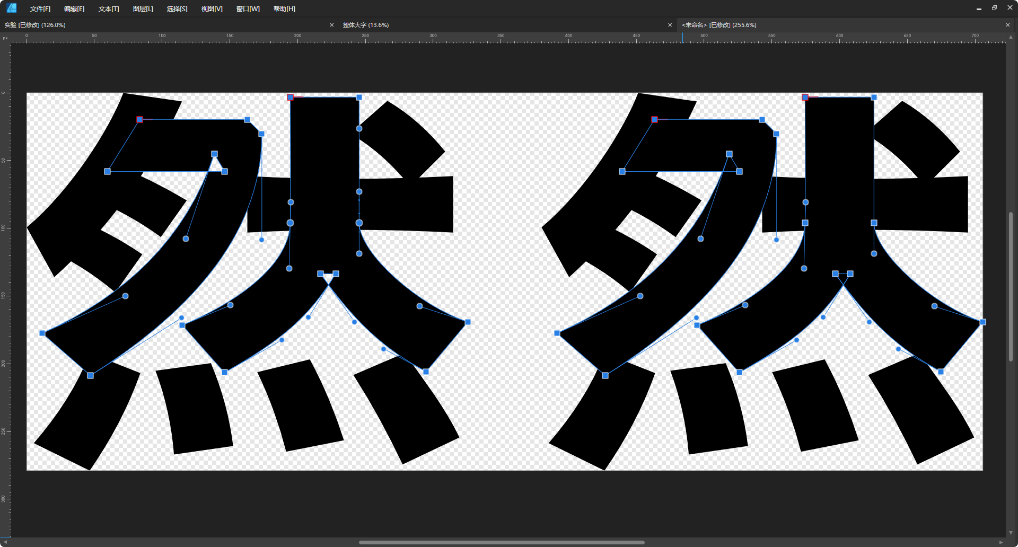Open the 图层[L] menu
Viewport: 1018px width, 547px height.
click(143, 8)
